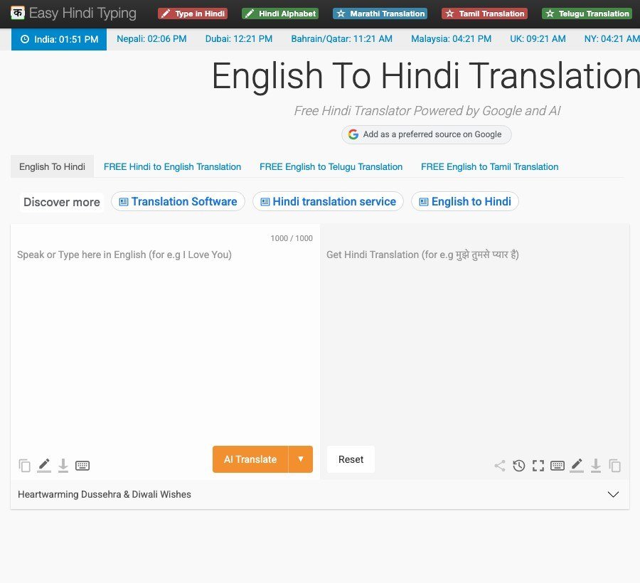Copy the English input text icon
Viewport: 640px width, 583px height.
(x=24, y=466)
